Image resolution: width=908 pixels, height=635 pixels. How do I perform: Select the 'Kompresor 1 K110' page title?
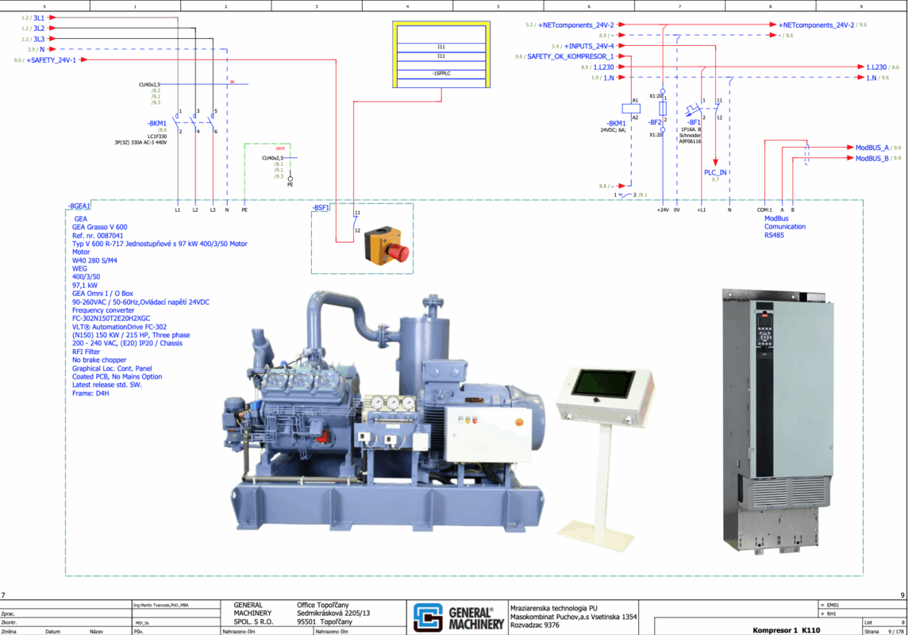click(787, 629)
